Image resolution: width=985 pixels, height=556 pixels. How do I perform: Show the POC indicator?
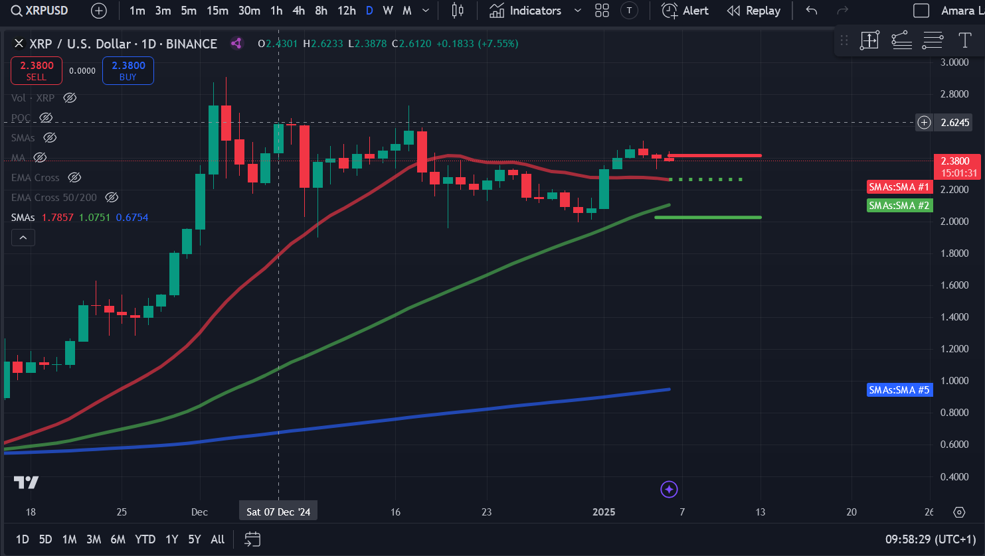coord(46,117)
